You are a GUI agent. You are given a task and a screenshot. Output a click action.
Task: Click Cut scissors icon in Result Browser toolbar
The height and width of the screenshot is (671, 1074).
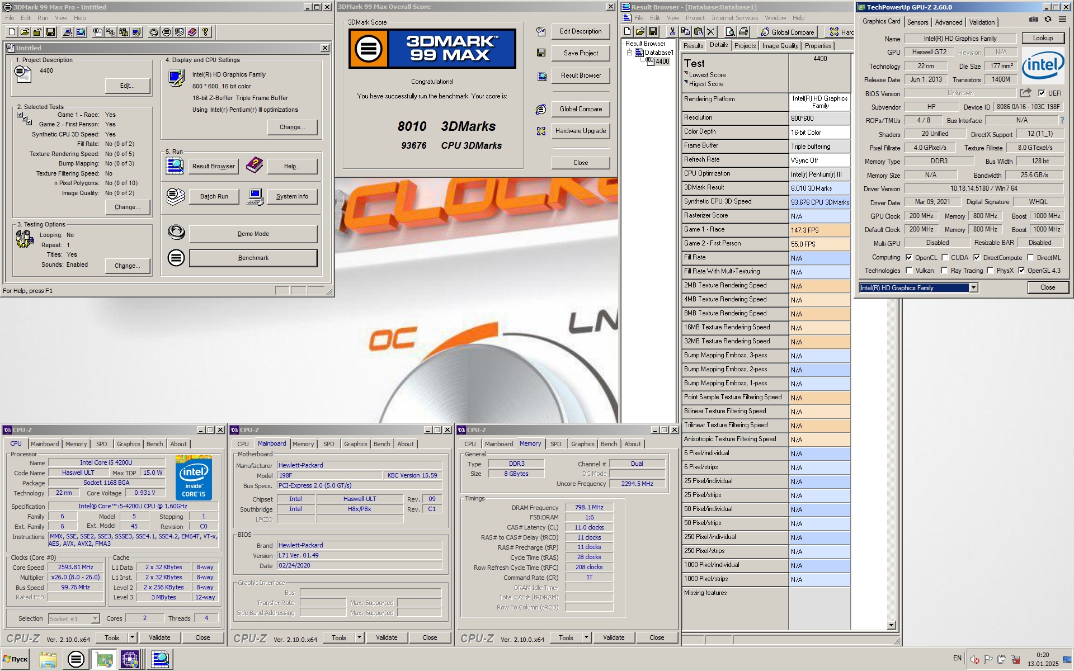(x=672, y=32)
